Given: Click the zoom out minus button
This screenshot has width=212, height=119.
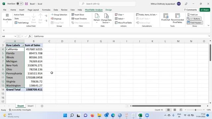Looking at the screenshot, I should tap(185, 110).
